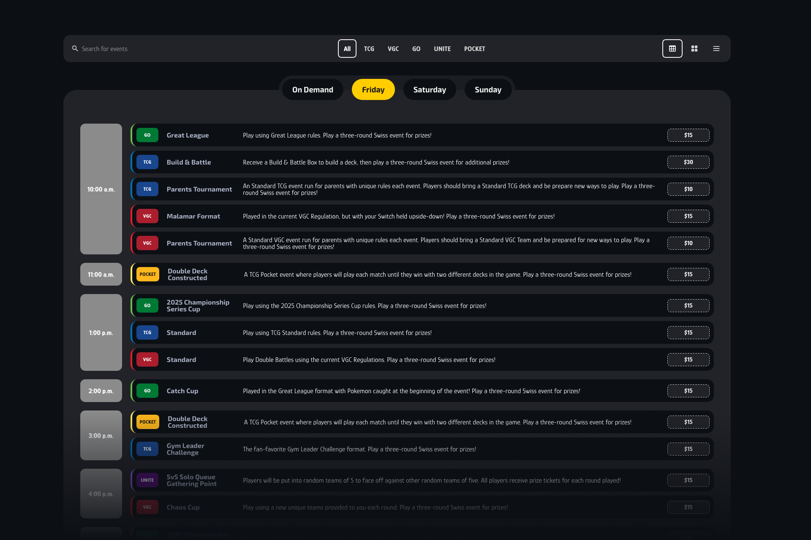Screen dimensions: 811x540
Task: Switch to the Sunday tab
Action: (x=488, y=89)
